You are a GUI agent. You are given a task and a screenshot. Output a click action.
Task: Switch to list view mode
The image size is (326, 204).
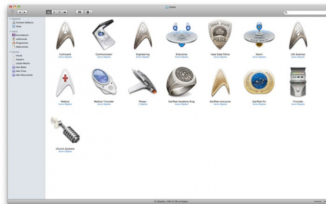click(54, 12)
